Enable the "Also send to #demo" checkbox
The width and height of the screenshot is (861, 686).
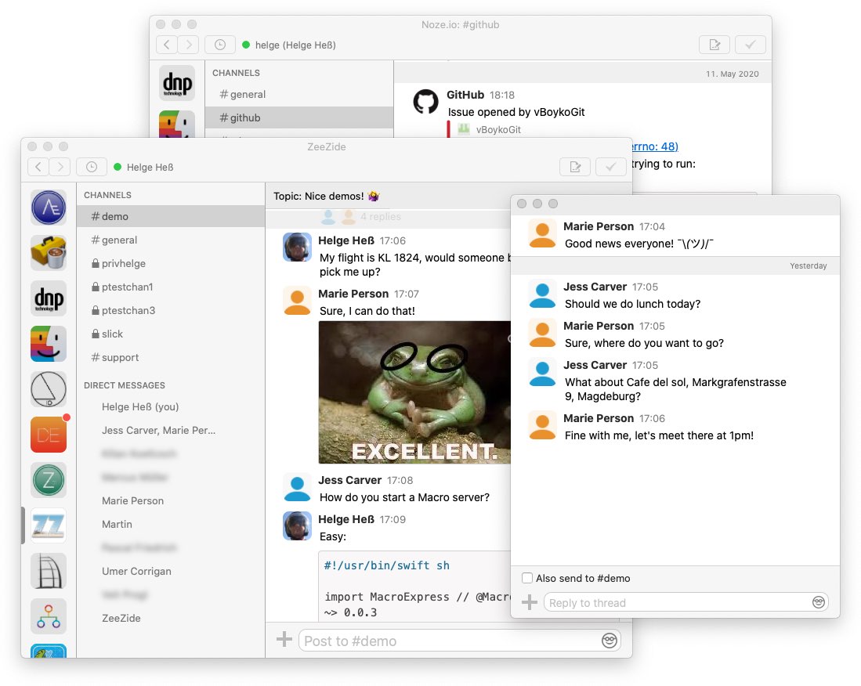(527, 578)
